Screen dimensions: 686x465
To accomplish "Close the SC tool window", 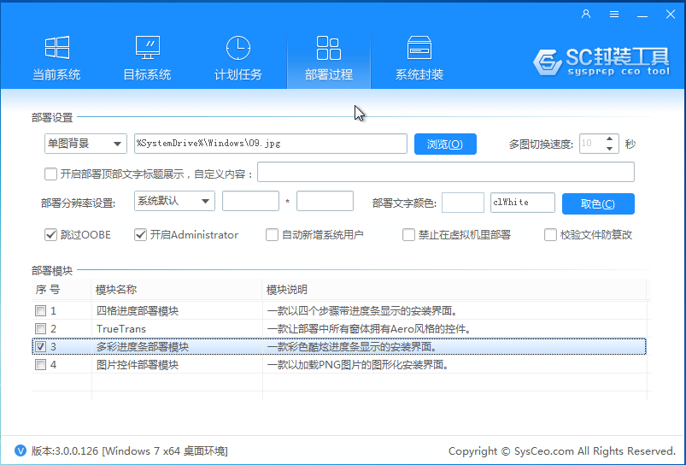I will (x=671, y=14).
